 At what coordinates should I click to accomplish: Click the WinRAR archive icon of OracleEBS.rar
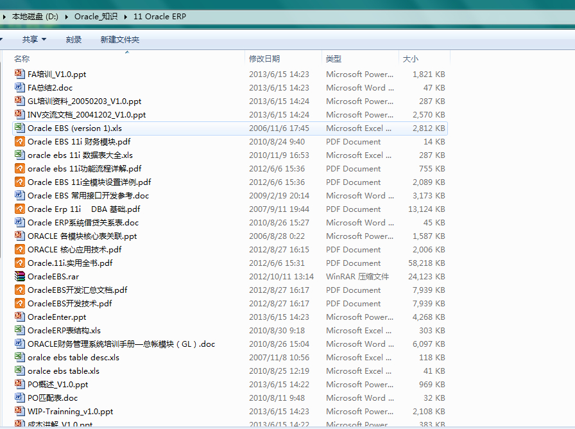click(19, 276)
